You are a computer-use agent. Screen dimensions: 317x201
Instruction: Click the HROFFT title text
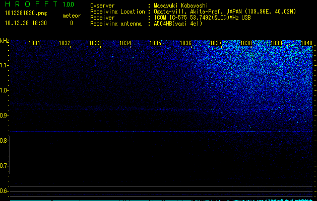(31, 4)
